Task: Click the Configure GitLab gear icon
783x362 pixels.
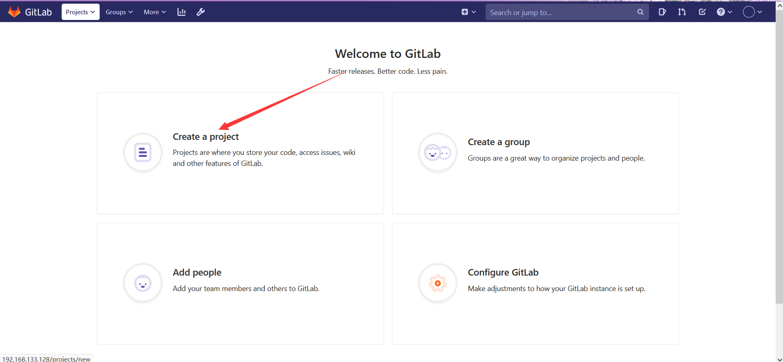Action: click(x=437, y=283)
